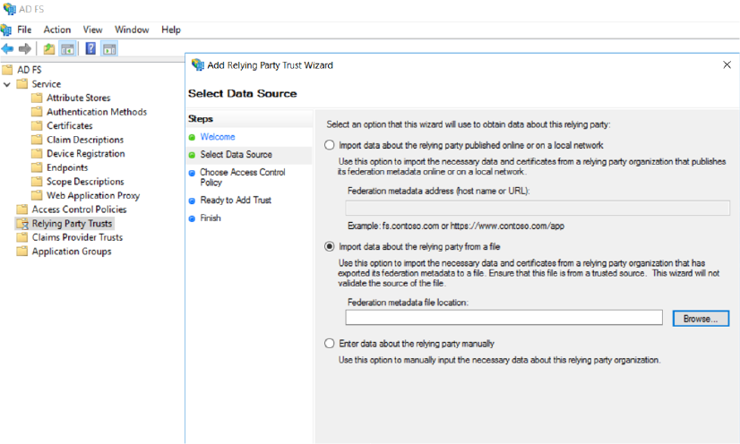Click the AD FS window title icon
The height and width of the screenshot is (444, 740).
[9, 8]
